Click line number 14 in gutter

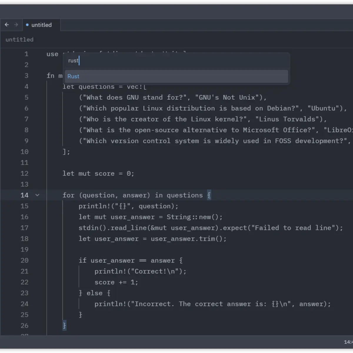coord(25,195)
